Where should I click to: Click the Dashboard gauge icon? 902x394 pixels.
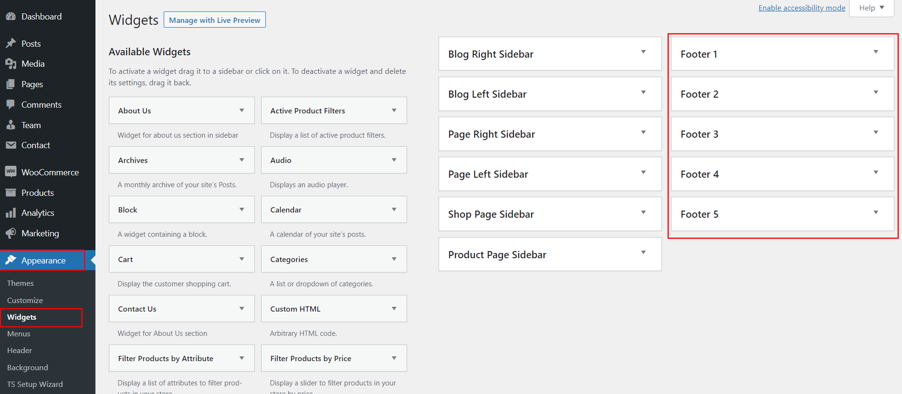(x=10, y=17)
